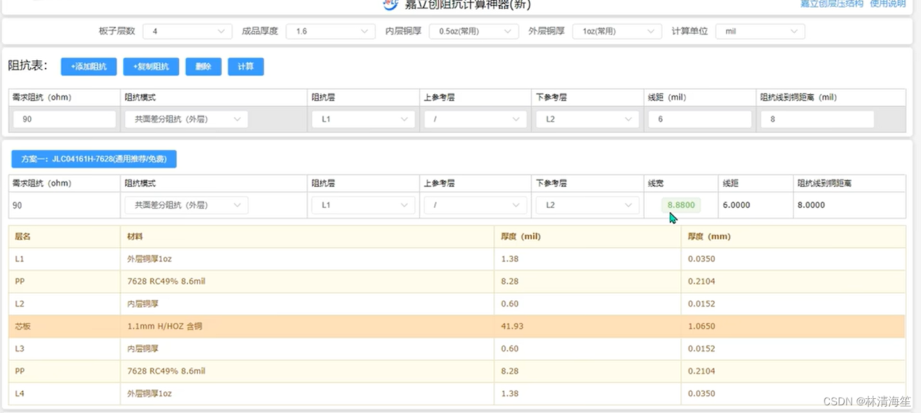The width and height of the screenshot is (921, 413).
Task: Open the 使用说明 link
Action: pyautogui.click(x=888, y=4)
